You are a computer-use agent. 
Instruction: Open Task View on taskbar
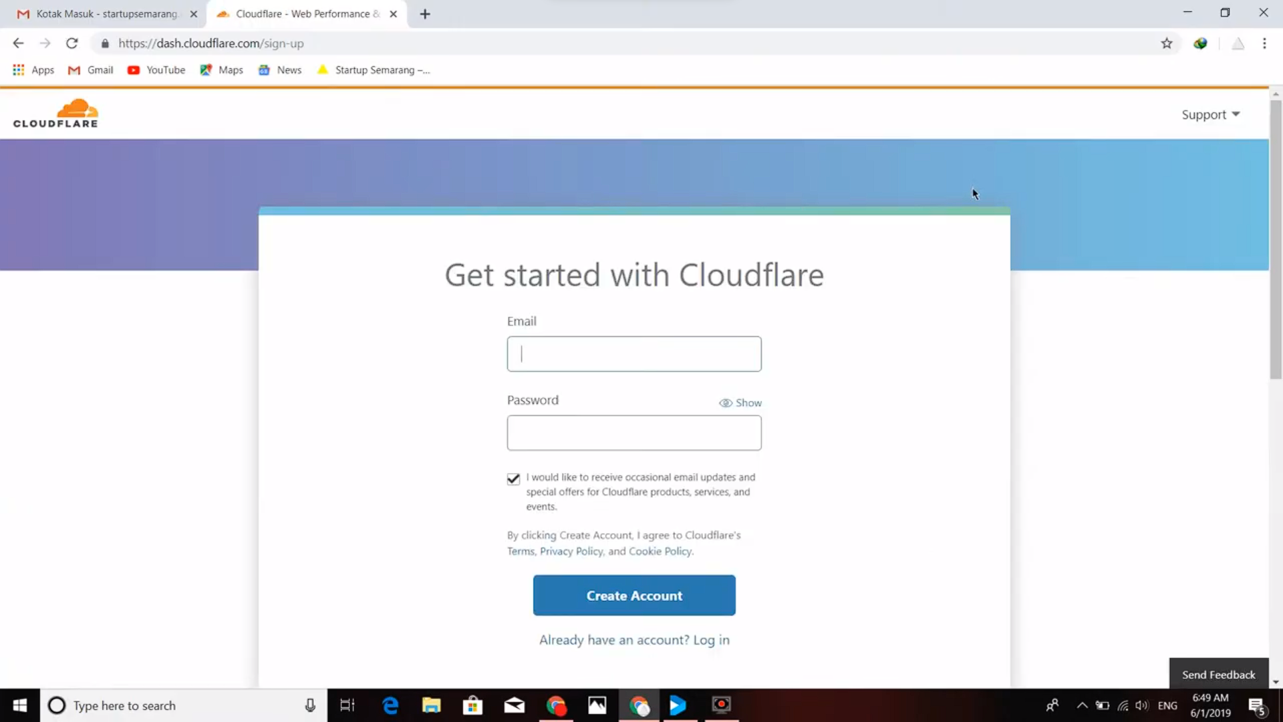coord(347,705)
